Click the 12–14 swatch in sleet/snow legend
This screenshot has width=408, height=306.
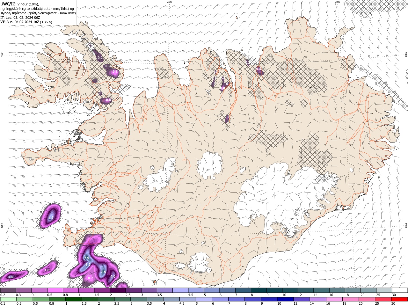pyautogui.click(x=306, y=290)
